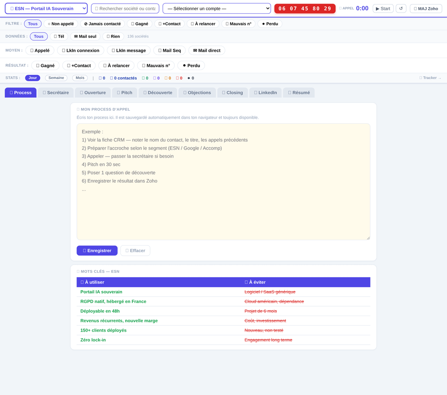The width and height of the screenshot is (447, 395).
Task: Filter by Gagné in FILTRE row
Action: 139,24
